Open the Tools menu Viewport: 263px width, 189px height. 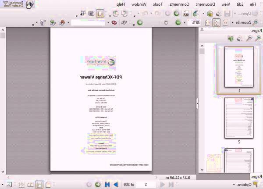coord(158,4)
